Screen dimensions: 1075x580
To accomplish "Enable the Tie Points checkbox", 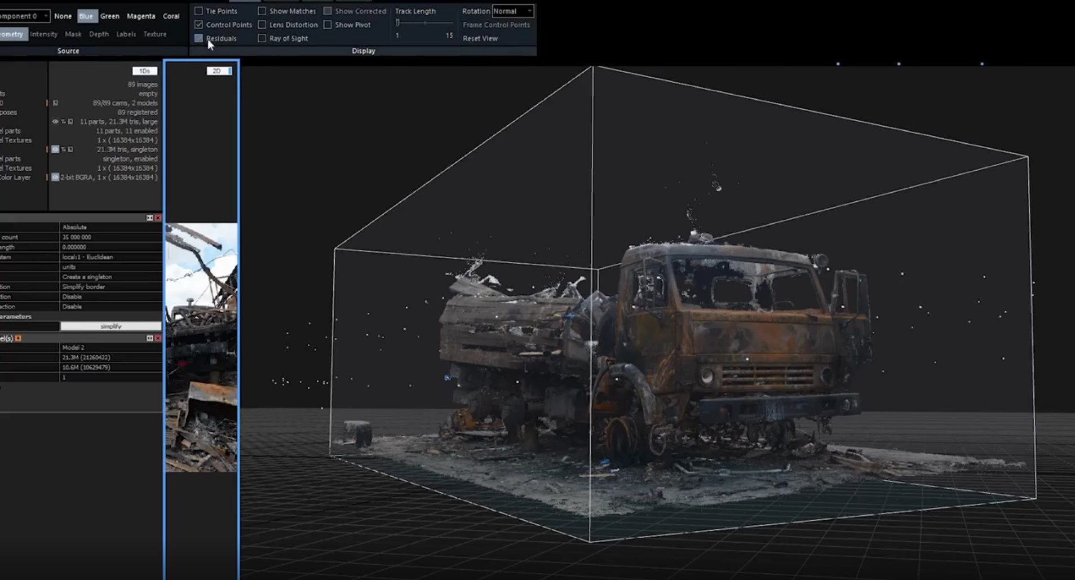I will [x=198, y=11].
